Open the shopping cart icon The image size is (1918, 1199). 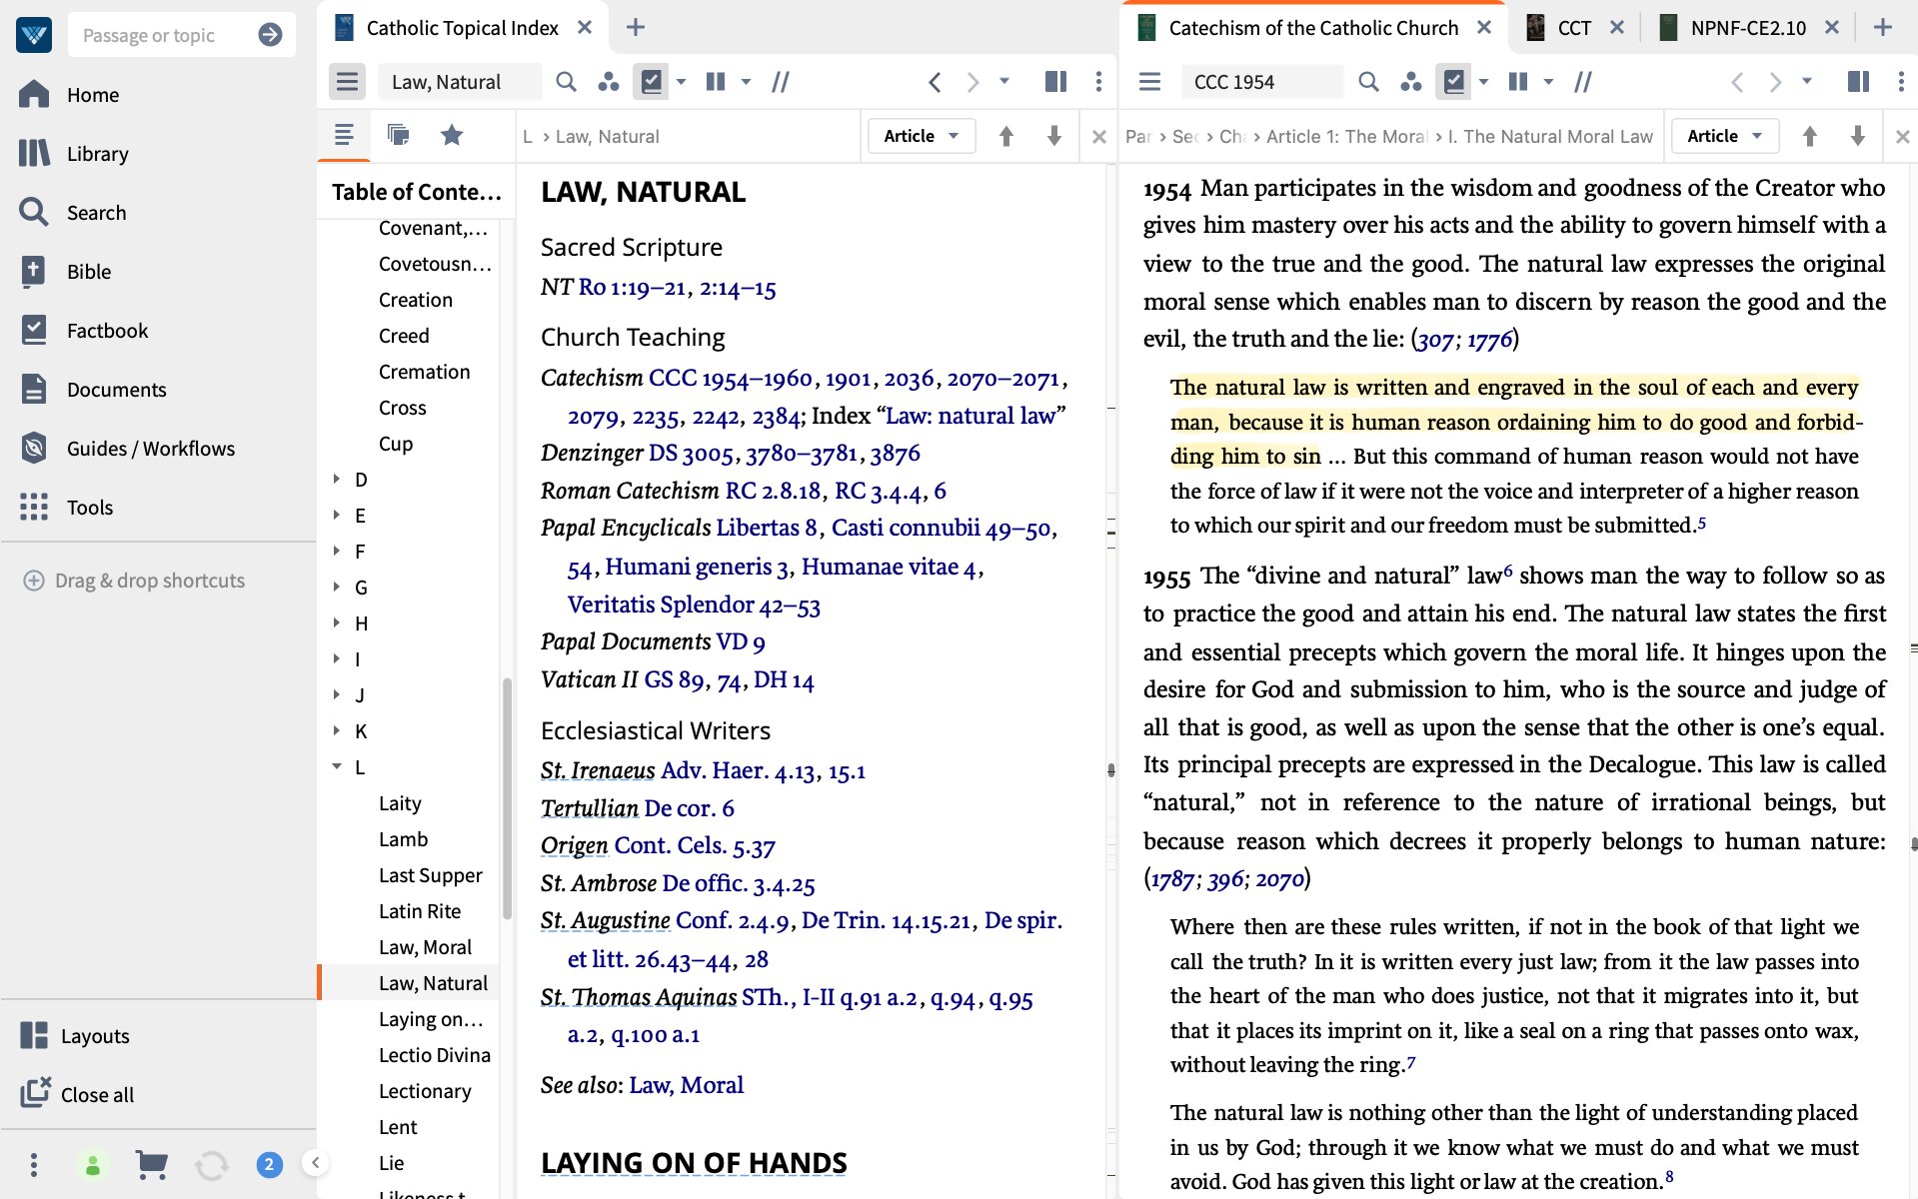click(152, 1164)
